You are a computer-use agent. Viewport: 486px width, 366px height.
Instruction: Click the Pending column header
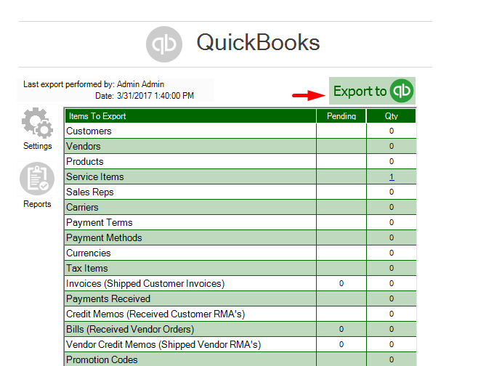point(341,116)
